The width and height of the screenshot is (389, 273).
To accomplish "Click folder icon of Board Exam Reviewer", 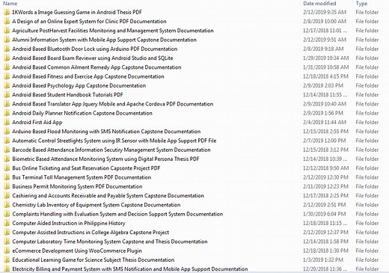I will coord(7,58).
